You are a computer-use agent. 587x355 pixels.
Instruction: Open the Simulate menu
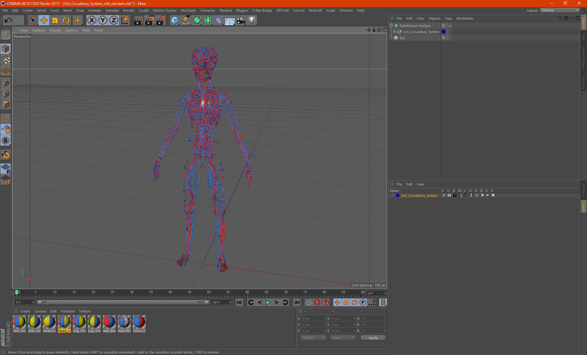coord(112,10)
